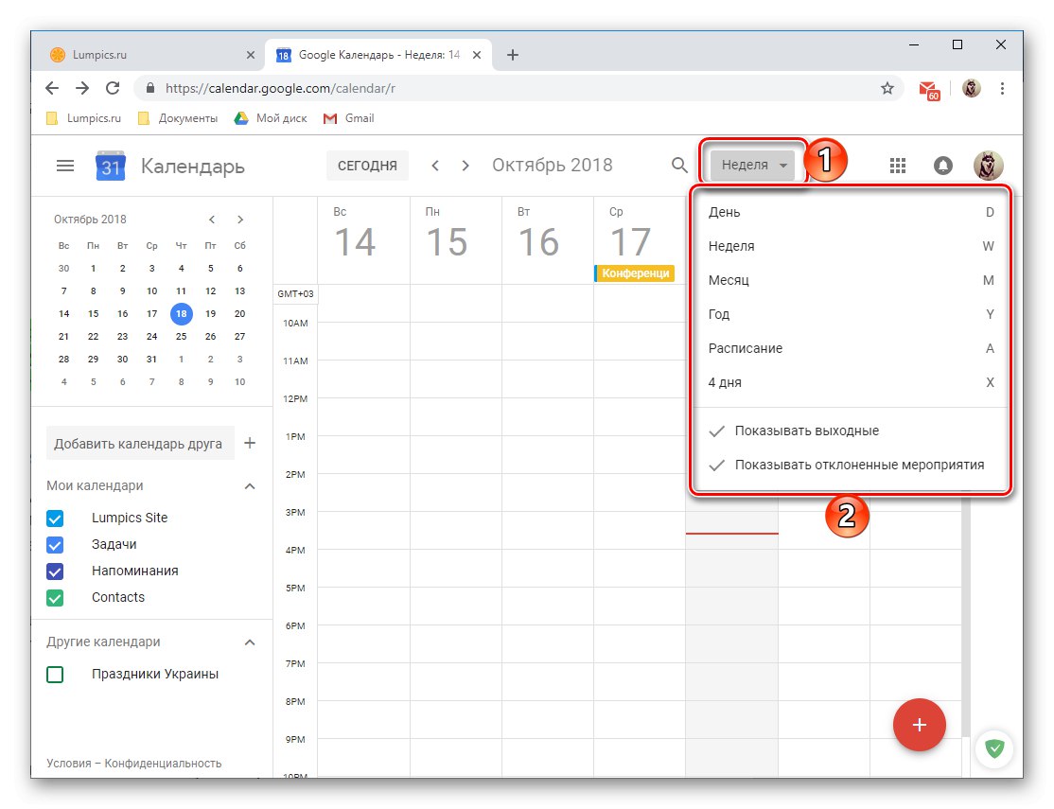1054x809 pixels.
Task: Toggle Contacts calendar checkbox
Action: [55, 598]
